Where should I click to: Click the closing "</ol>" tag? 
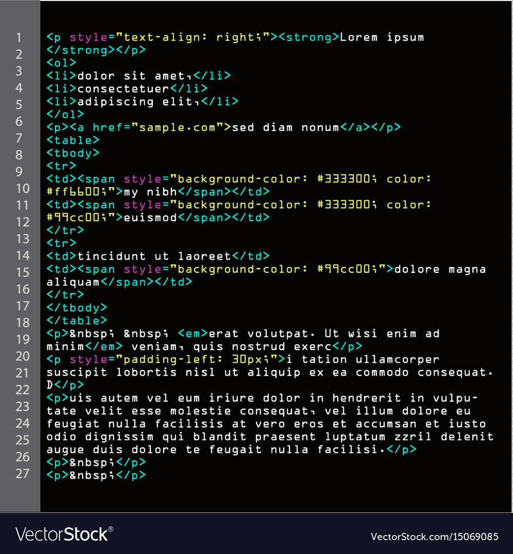point(65,114)
